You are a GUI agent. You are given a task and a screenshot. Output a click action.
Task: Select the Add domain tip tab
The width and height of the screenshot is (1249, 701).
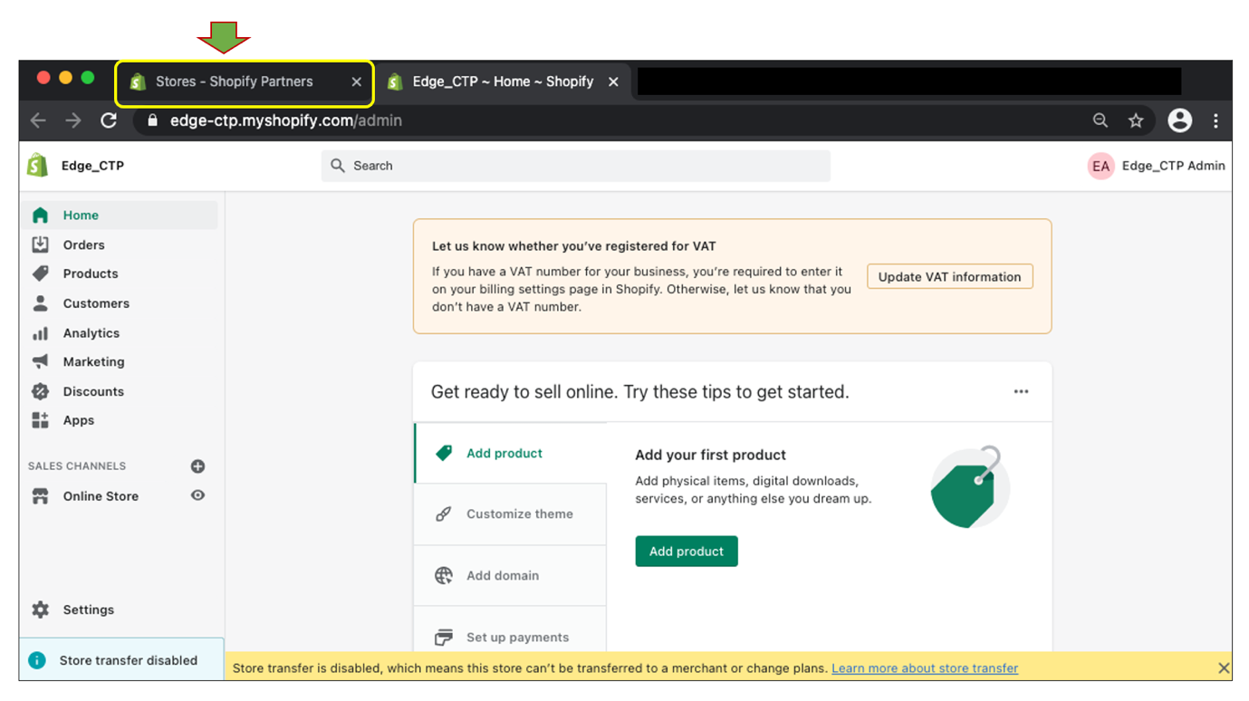pyautogui.click(x=510, y=576)
